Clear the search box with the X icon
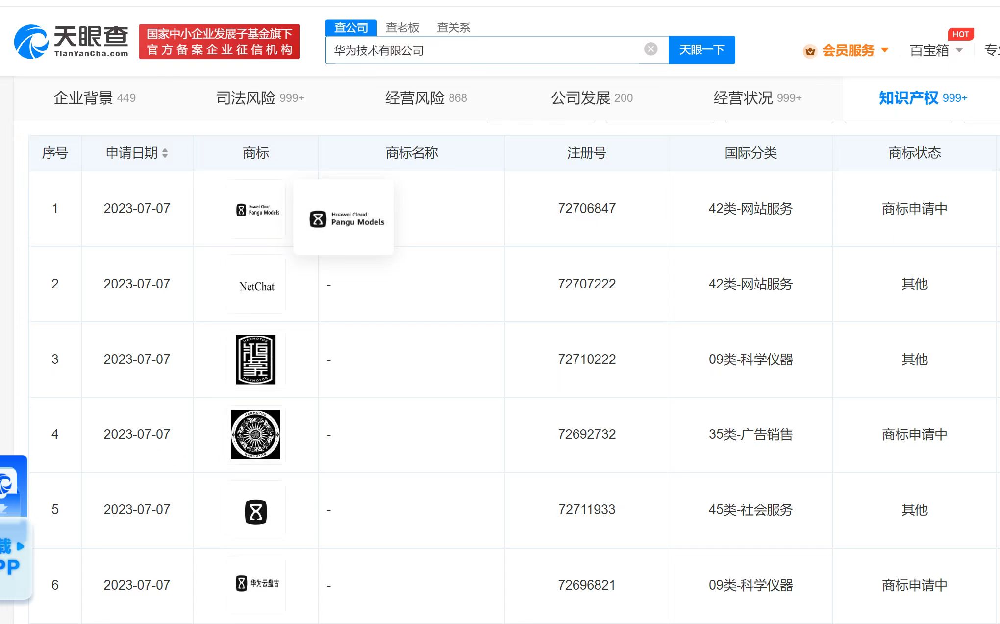 click(x=650, y=49)
